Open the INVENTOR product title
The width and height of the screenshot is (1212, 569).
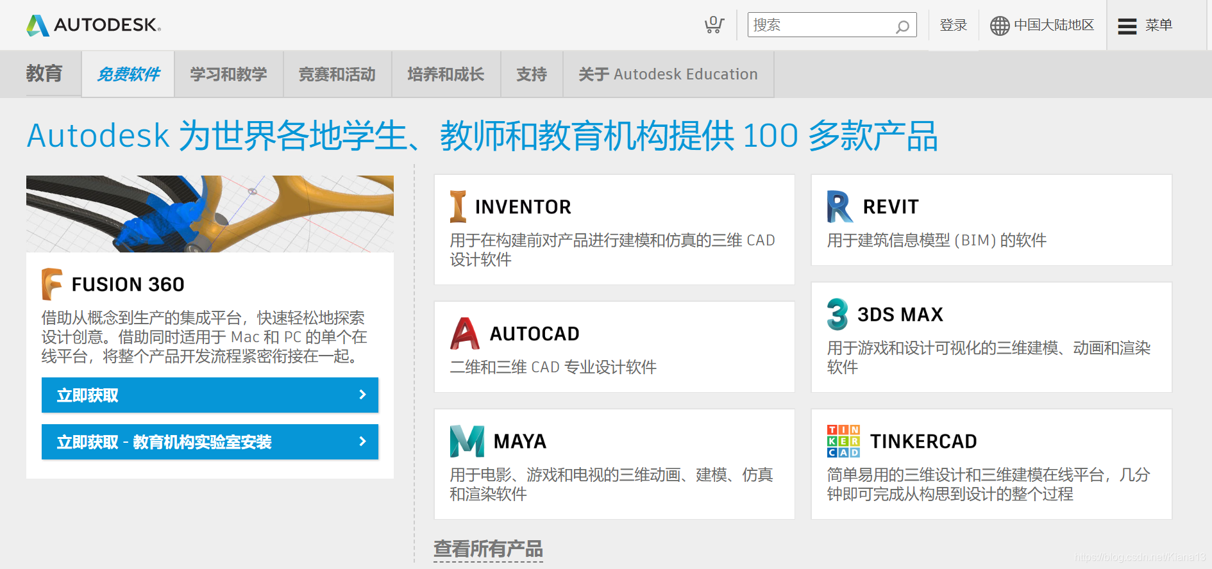click(x=523, y=207)
